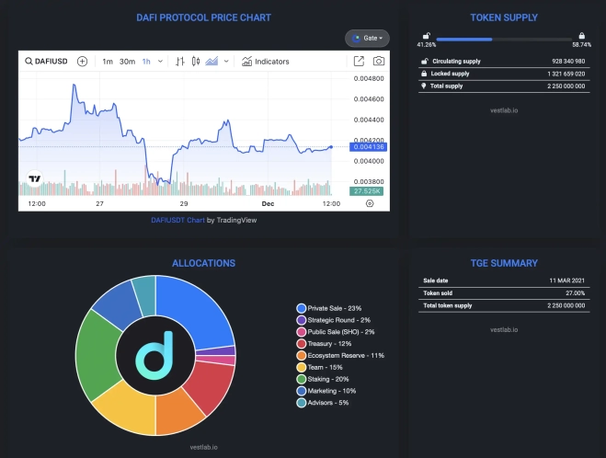Click the Private Sale blue legend swatch
606x458 pixels.
click(x=301, y=308)
